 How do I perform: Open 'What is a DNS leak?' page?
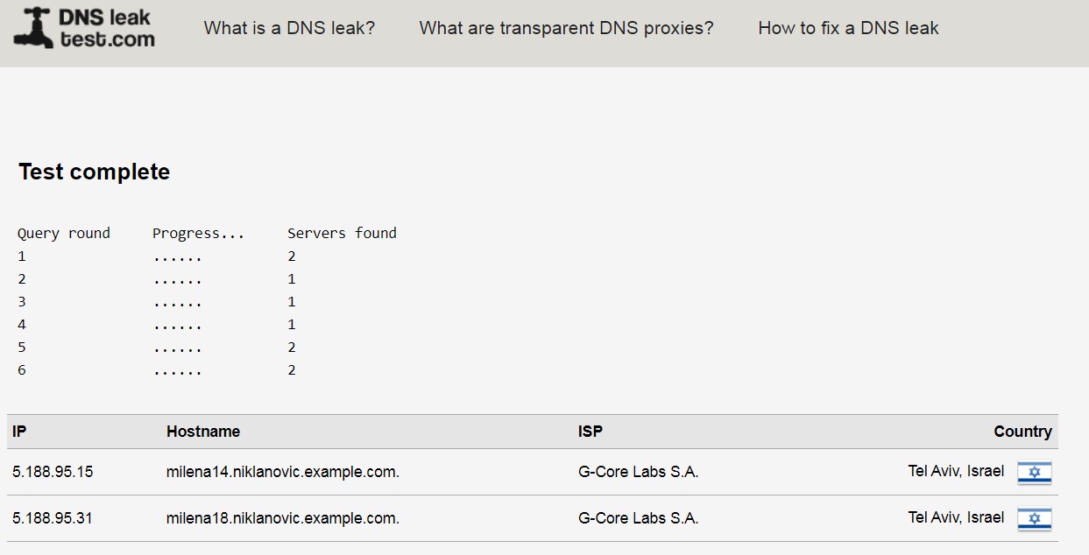[x=289, y=28]
